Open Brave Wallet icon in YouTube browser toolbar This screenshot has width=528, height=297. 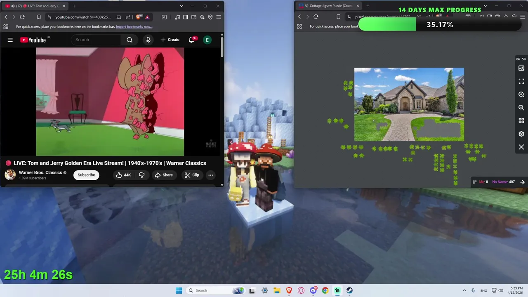pos(194,17)
